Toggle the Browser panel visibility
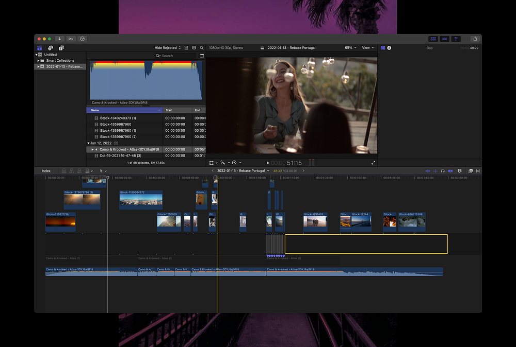The height and width of the screenshot is (347, 516). click(433, 39)
